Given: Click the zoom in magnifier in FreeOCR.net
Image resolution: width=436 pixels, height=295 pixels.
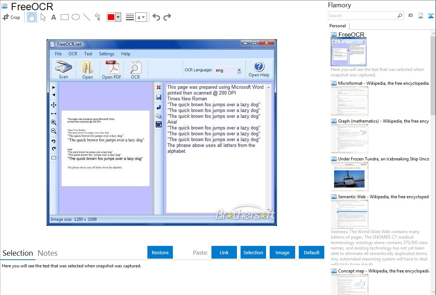Looking at the screenshot, I should (53, 122).
